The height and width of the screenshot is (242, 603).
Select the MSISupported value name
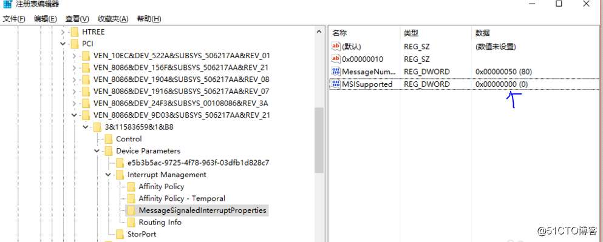[x=367, y=84]
